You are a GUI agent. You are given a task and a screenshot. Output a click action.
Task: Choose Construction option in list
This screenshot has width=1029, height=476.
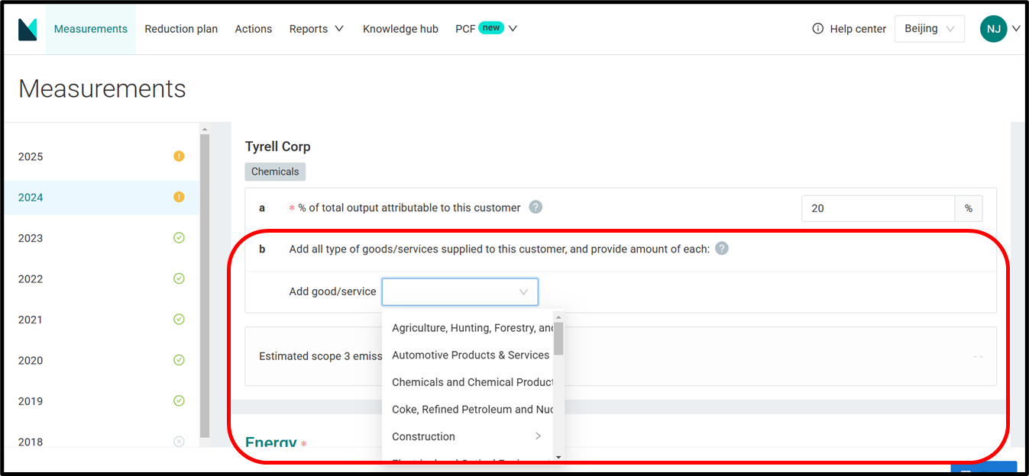click(468, 436)
